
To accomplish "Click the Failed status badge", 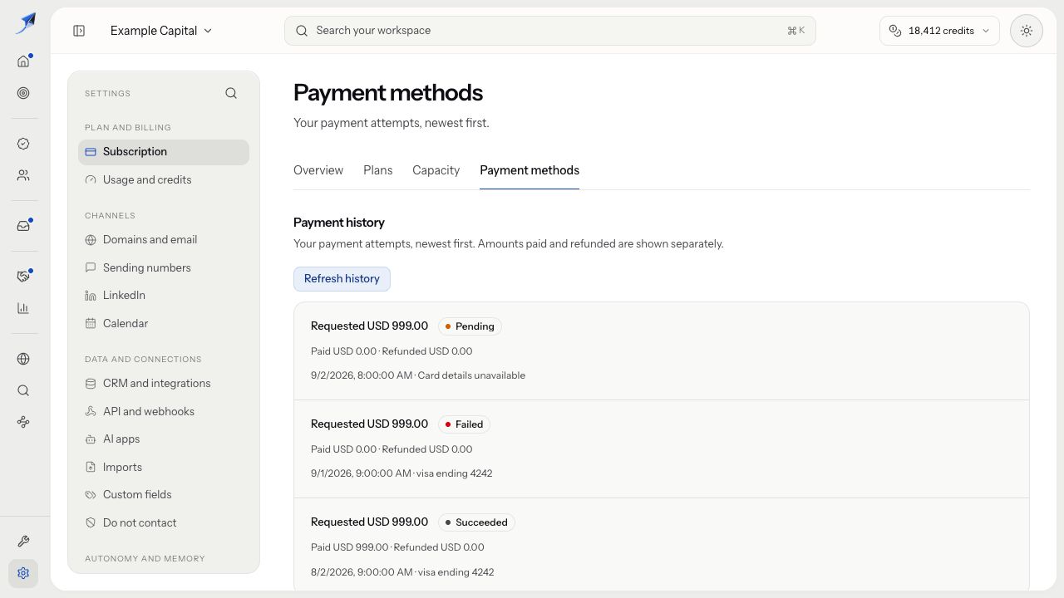I will click(x=464, y=424).
